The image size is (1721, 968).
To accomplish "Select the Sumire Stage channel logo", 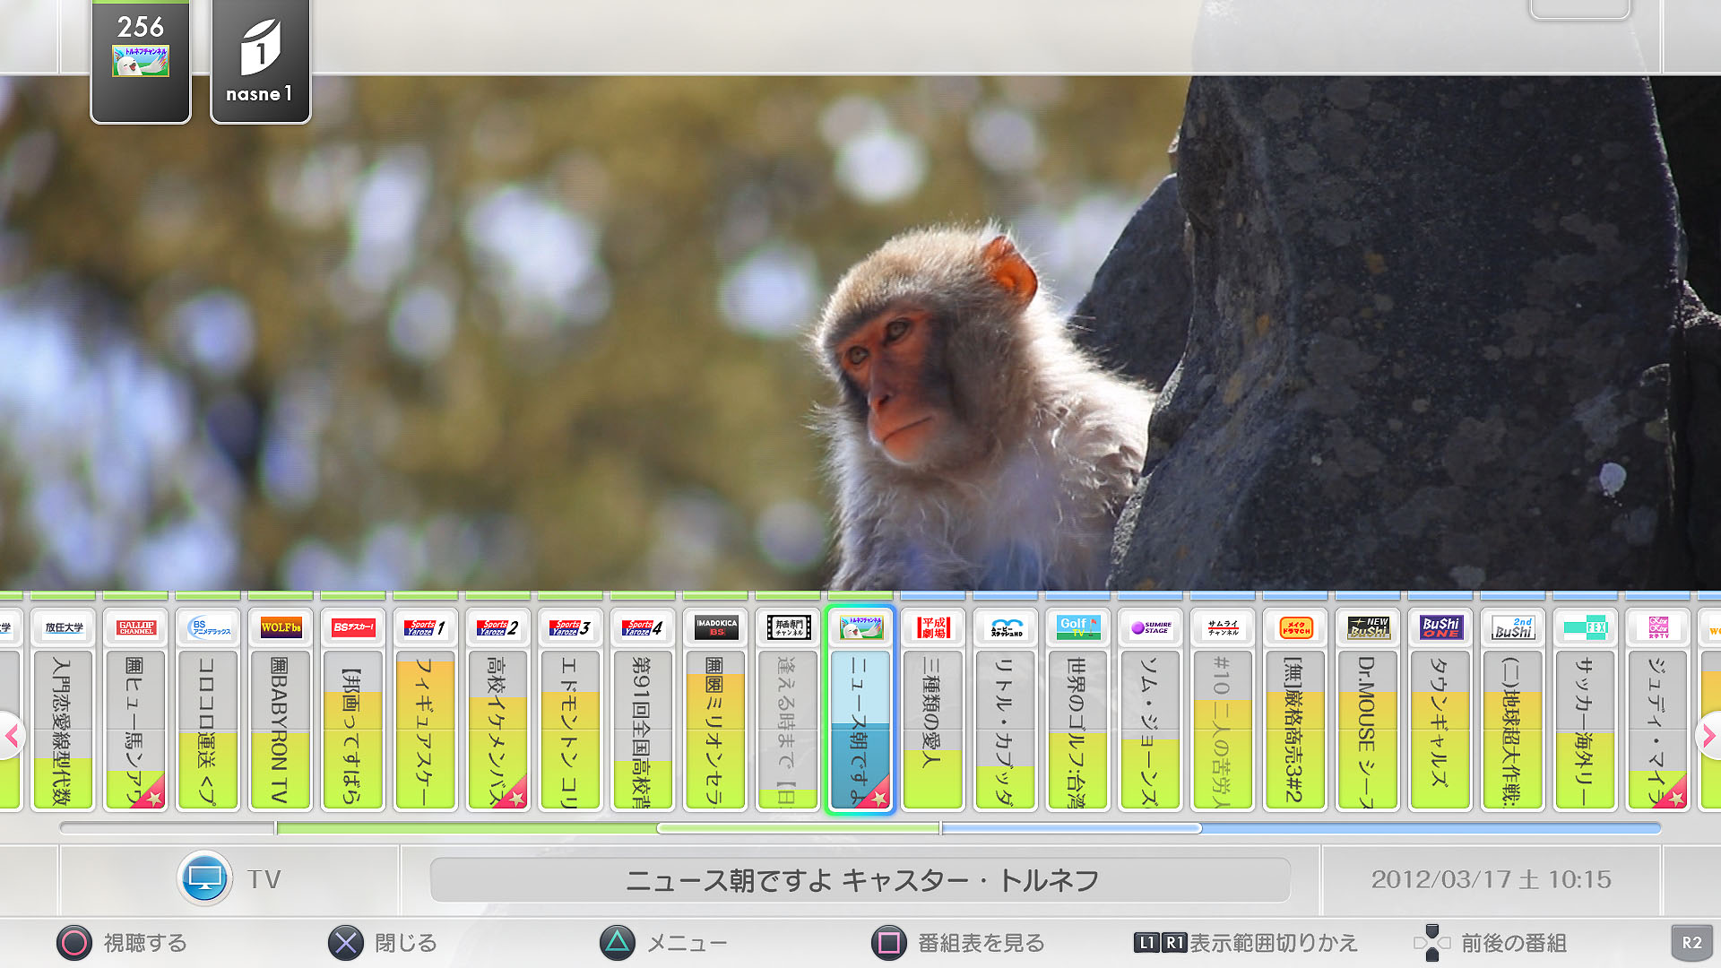I will [x=1150, y=628].
